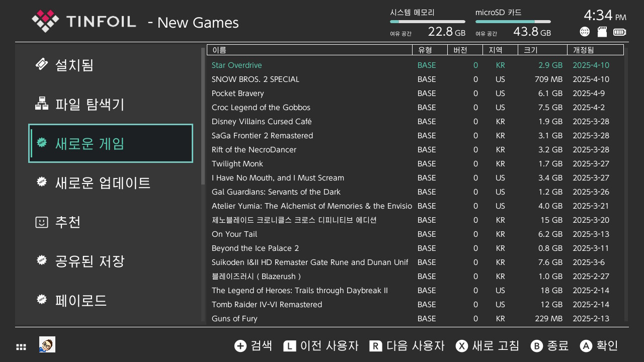Click the ticket icon beside 설치됨
Viewport: 644px width, 362px height.
pos(41,65)
